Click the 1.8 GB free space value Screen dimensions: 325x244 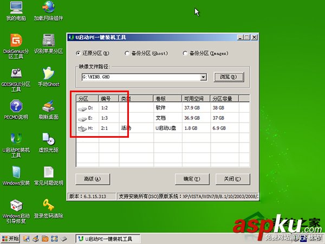191,128
